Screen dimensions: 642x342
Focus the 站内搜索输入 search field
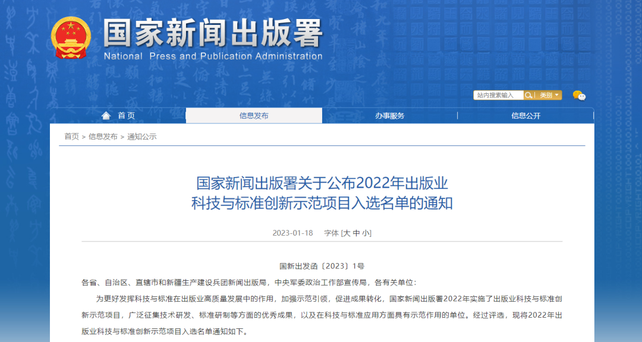499,96
